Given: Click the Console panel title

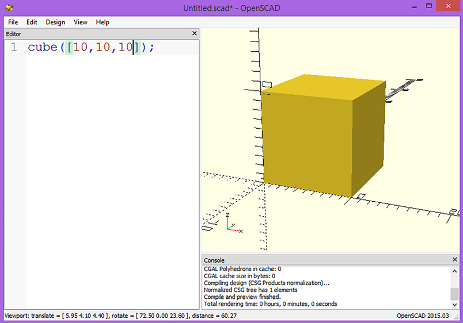Looking at the screenshot, I should click(214, 260).
